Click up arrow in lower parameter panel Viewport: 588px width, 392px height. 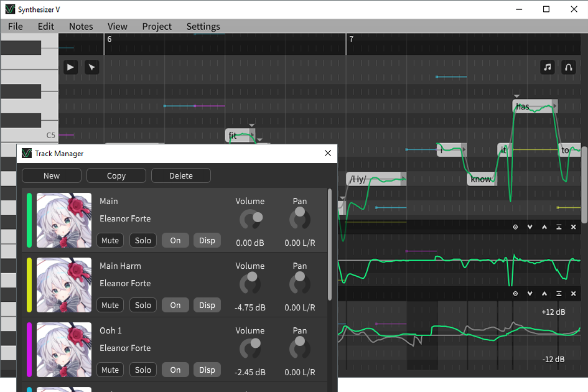[x=544, y=293]
